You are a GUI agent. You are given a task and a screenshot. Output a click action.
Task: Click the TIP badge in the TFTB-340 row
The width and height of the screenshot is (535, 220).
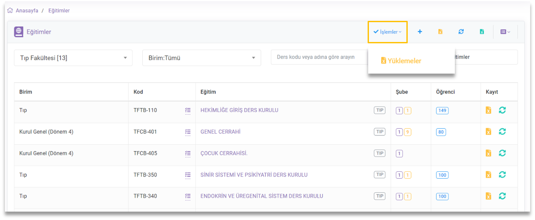[x=380, y=196]
